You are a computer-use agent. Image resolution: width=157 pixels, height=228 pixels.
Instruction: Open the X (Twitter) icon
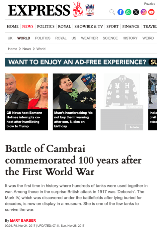(x=136, y=12)
